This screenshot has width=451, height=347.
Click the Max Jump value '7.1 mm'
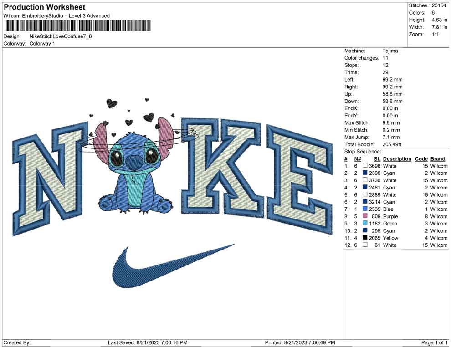(x=391, y=137)
